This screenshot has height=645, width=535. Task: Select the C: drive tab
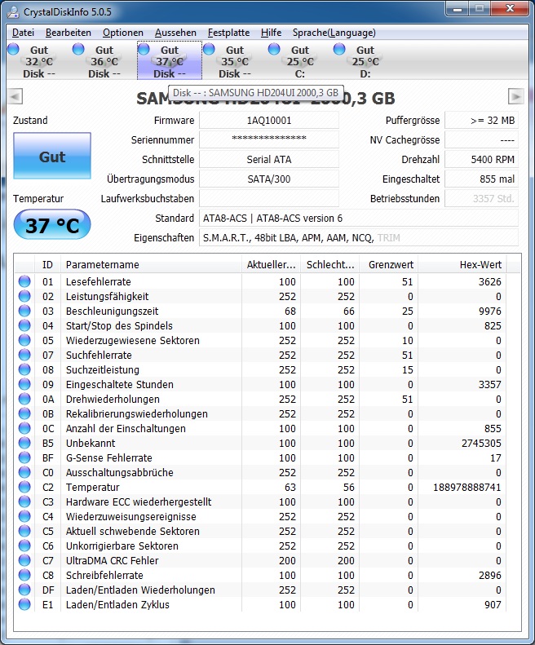(x=299, y=61)
